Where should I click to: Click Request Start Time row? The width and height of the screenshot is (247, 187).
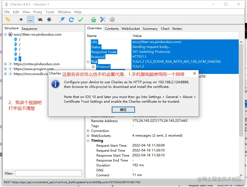click(x=111, y=145)
